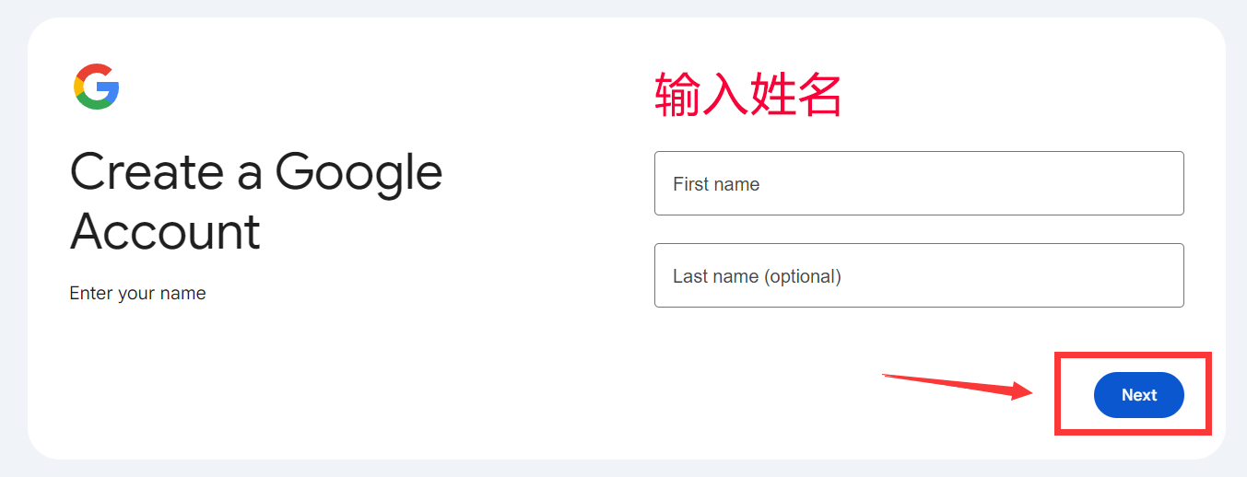Image resolution: width=1247 pixels, height=477 pixels.
Task: Click the red segment of the Google logo
Action: pos(93,70)
